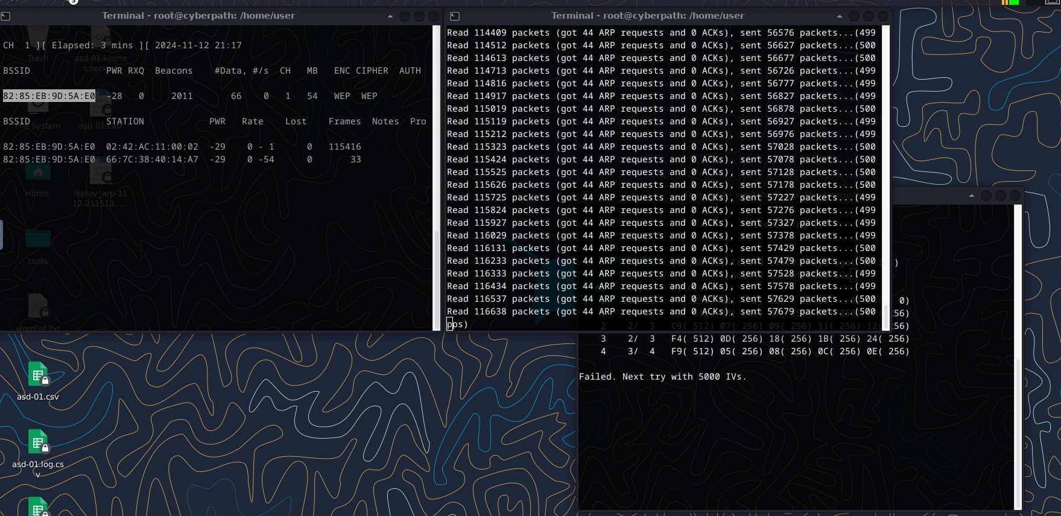The width and height of the screenshot is (1061, 516).
Task: Click the right aireplay terminal's vertical scrollbar
Action: click(886, 177)
